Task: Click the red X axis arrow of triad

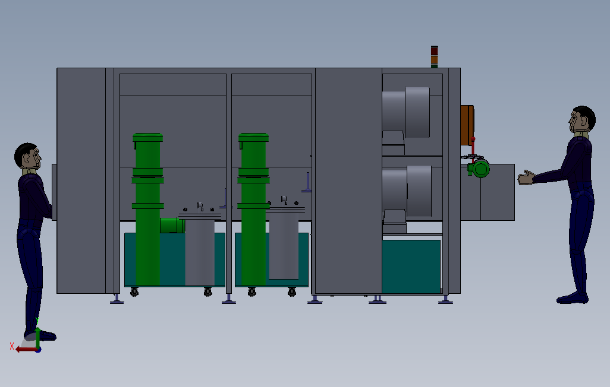Action: [x=26, y=350]
